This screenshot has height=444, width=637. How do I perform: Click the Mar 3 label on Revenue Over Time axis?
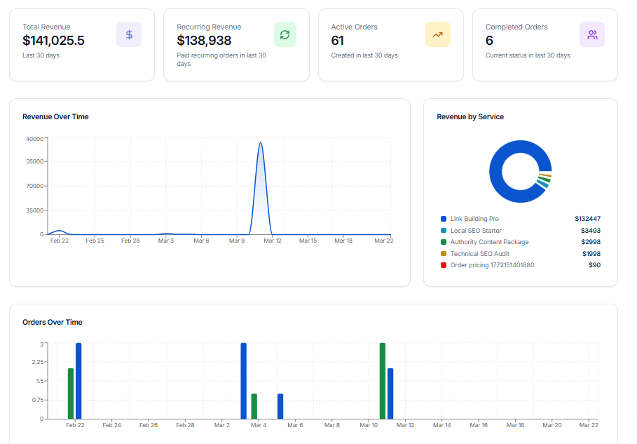pos(166,241)
